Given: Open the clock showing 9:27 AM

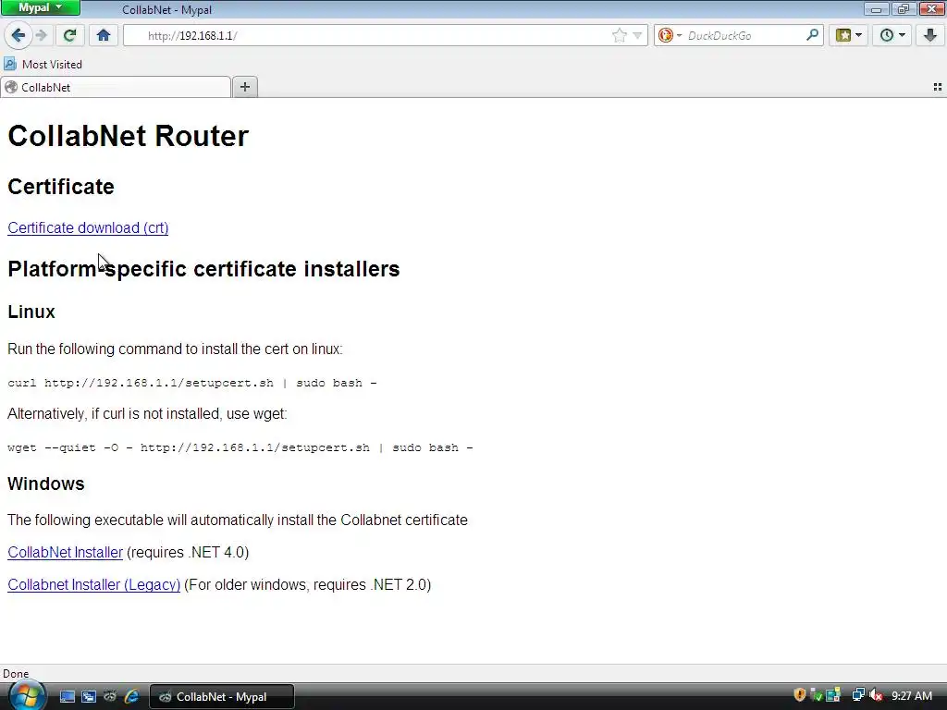Looking at the screenshot, I should (912, 696).
